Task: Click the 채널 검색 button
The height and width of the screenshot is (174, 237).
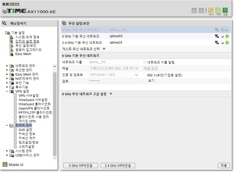Action: point(150,68)
